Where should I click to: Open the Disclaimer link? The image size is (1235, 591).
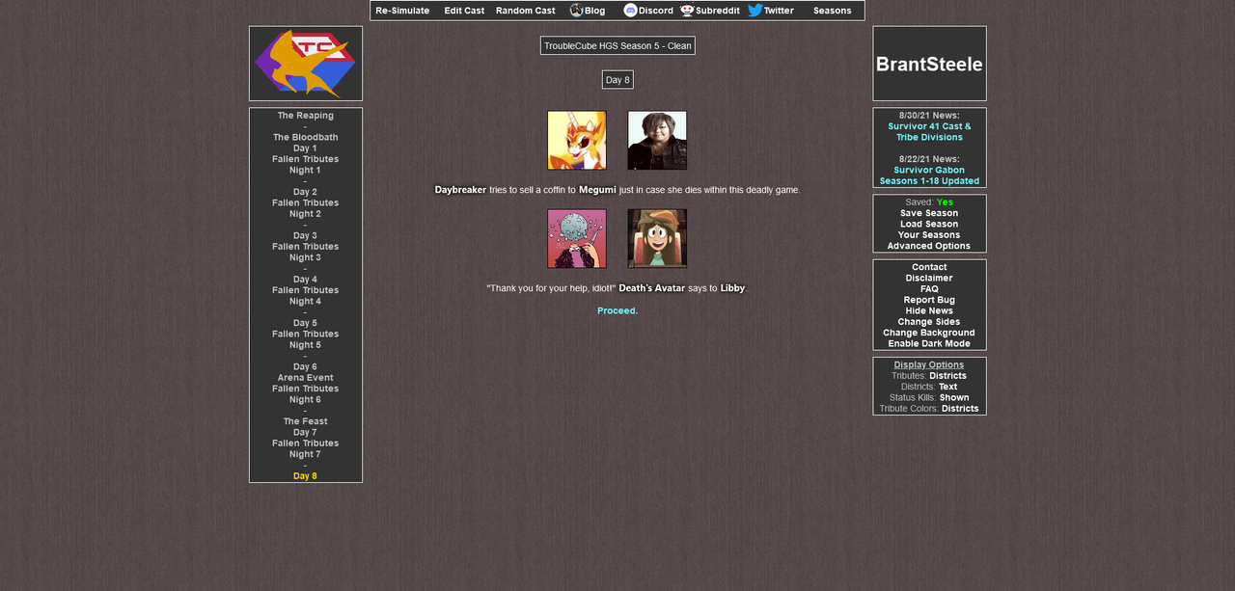click(929, 278)
